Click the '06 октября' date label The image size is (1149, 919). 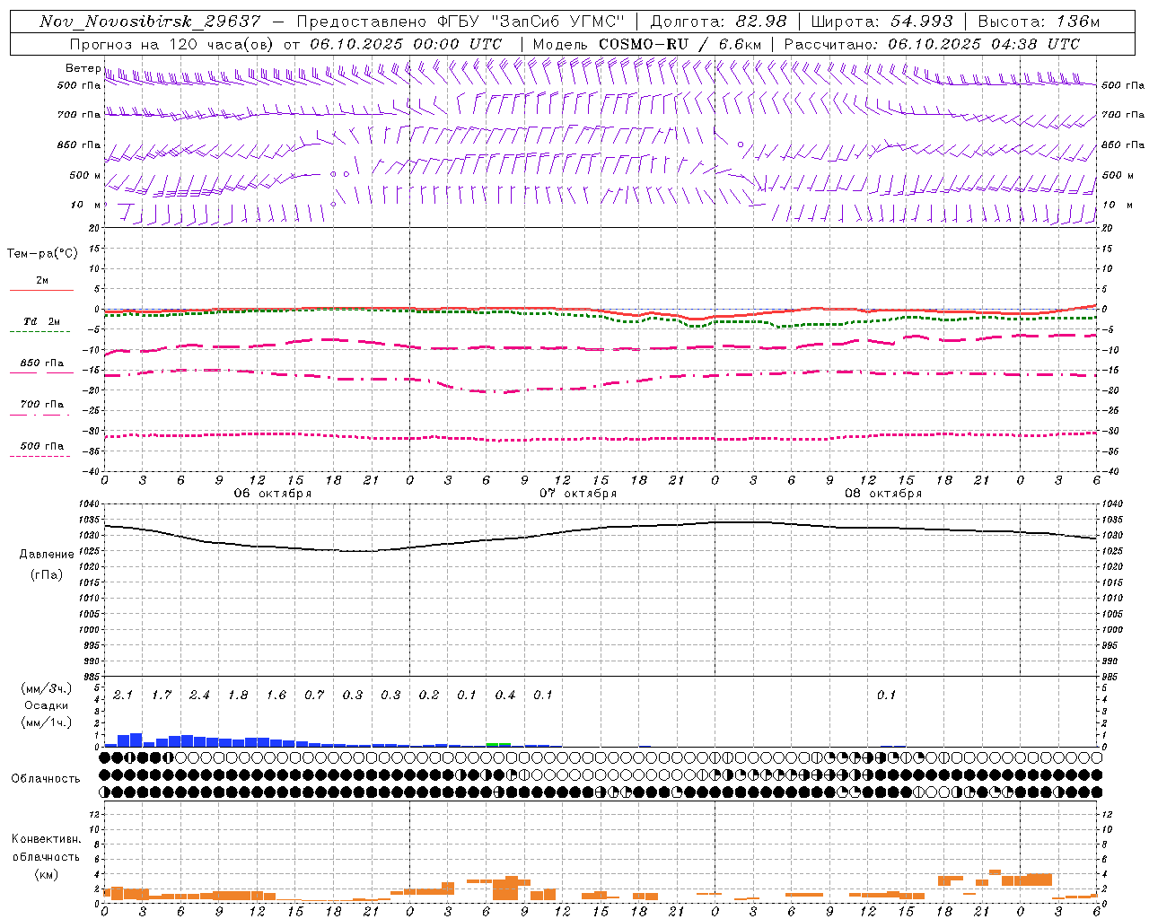(273, 493)
